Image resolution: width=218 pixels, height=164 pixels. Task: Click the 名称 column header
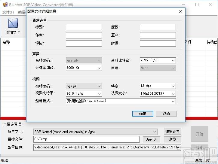click(x=6, y=42)
